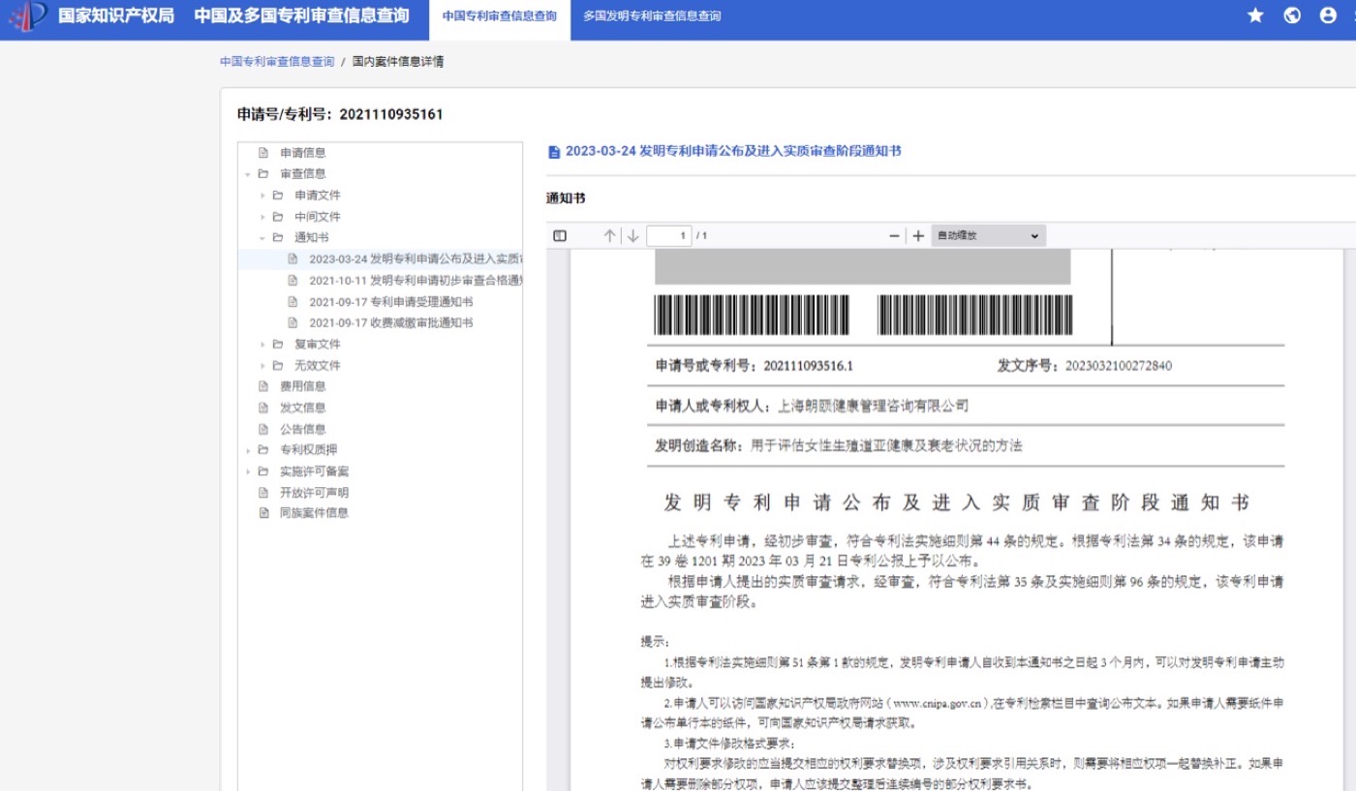
Task: Click document icon beside 2023-03-24 notice title
Action: tap(554, 152)
